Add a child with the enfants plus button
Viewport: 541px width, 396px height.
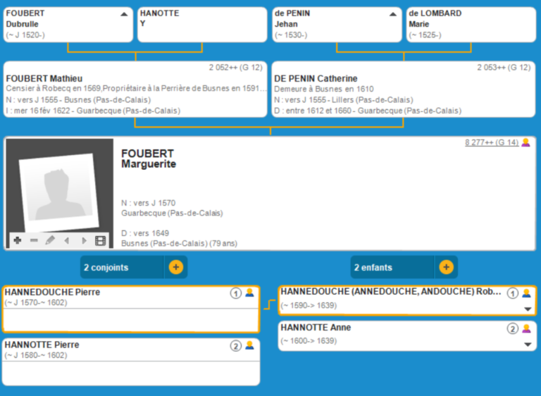(446, 267)
